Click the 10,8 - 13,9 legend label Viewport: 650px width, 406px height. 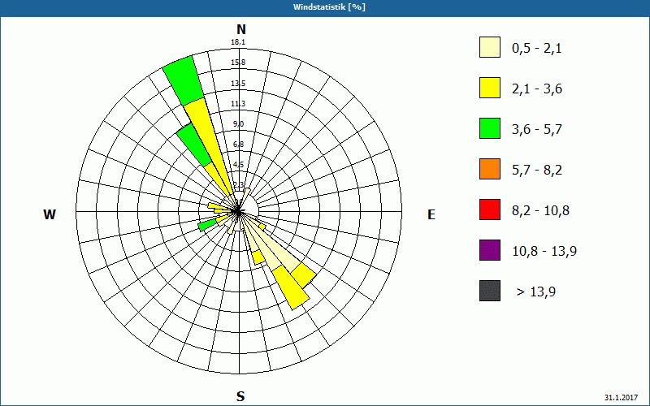tap(544, 252)
